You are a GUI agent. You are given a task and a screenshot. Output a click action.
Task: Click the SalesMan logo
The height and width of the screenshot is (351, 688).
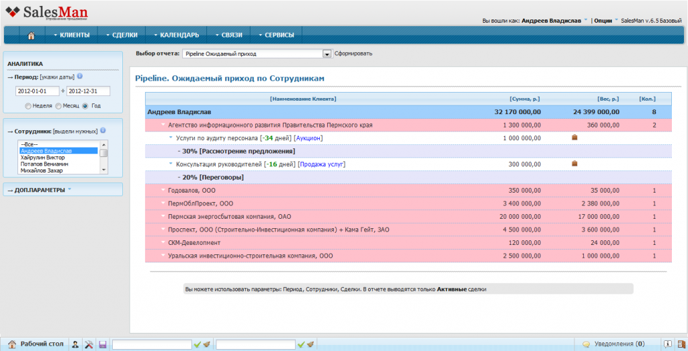pos(46,12)
